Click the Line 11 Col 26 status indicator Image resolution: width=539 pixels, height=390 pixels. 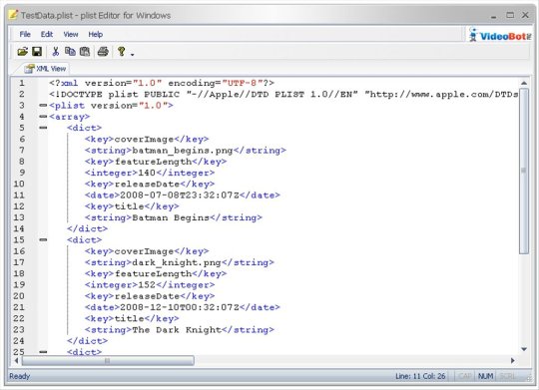[x=420, y=376]
